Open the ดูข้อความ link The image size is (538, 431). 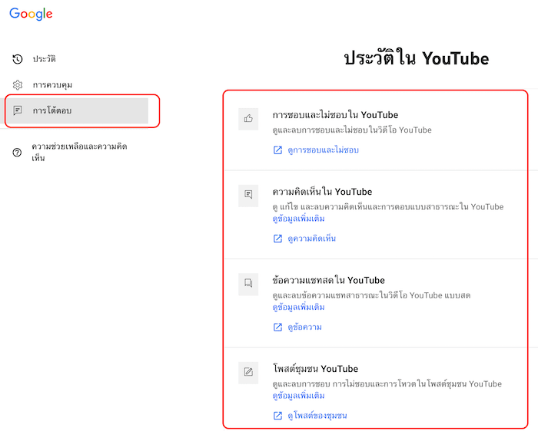tap(304, 327)
